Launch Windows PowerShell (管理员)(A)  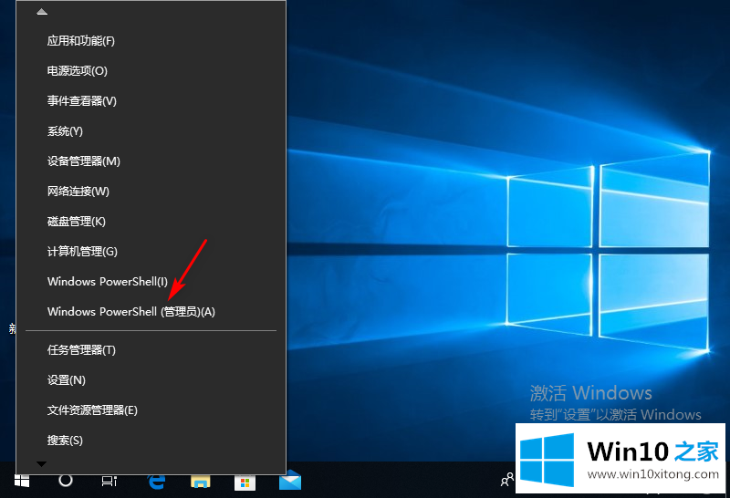(131, 312)
